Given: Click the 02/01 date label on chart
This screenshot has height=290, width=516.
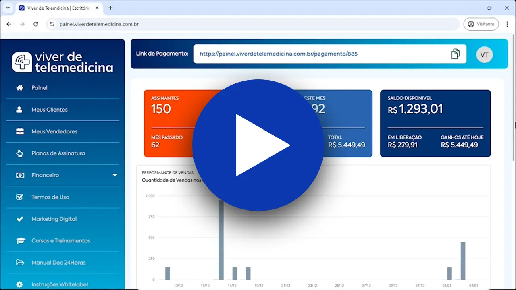Looking at the screenshot, I should tap(447, 286).
